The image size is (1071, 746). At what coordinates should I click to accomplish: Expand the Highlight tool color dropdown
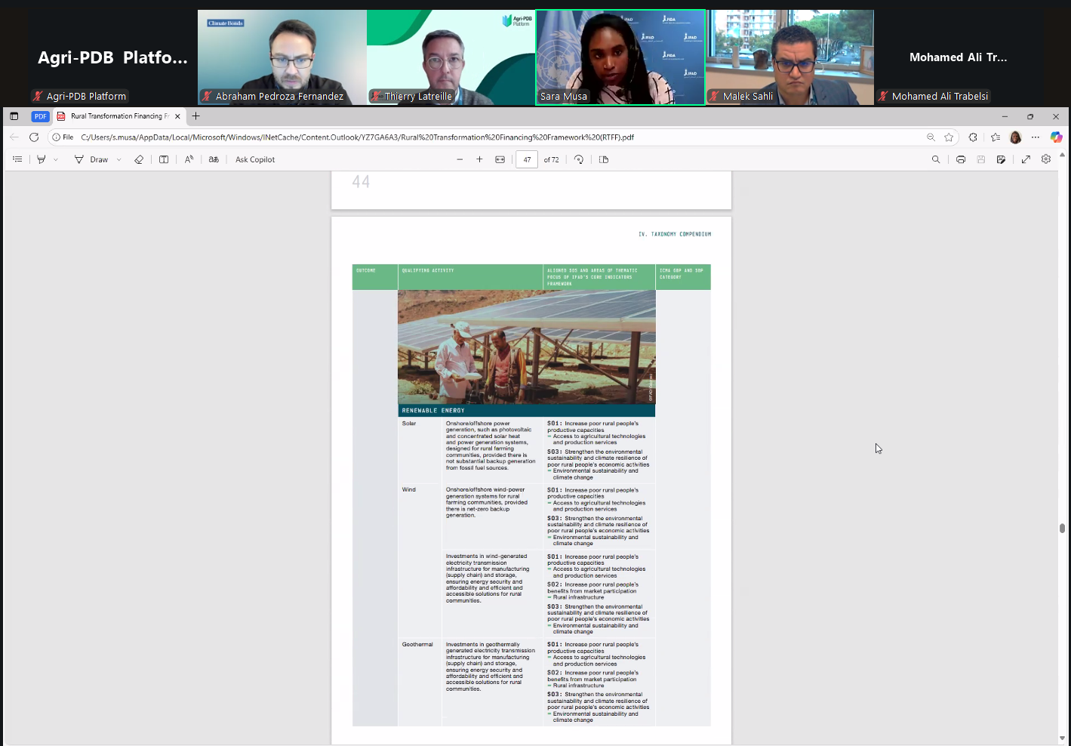(56, 160)
